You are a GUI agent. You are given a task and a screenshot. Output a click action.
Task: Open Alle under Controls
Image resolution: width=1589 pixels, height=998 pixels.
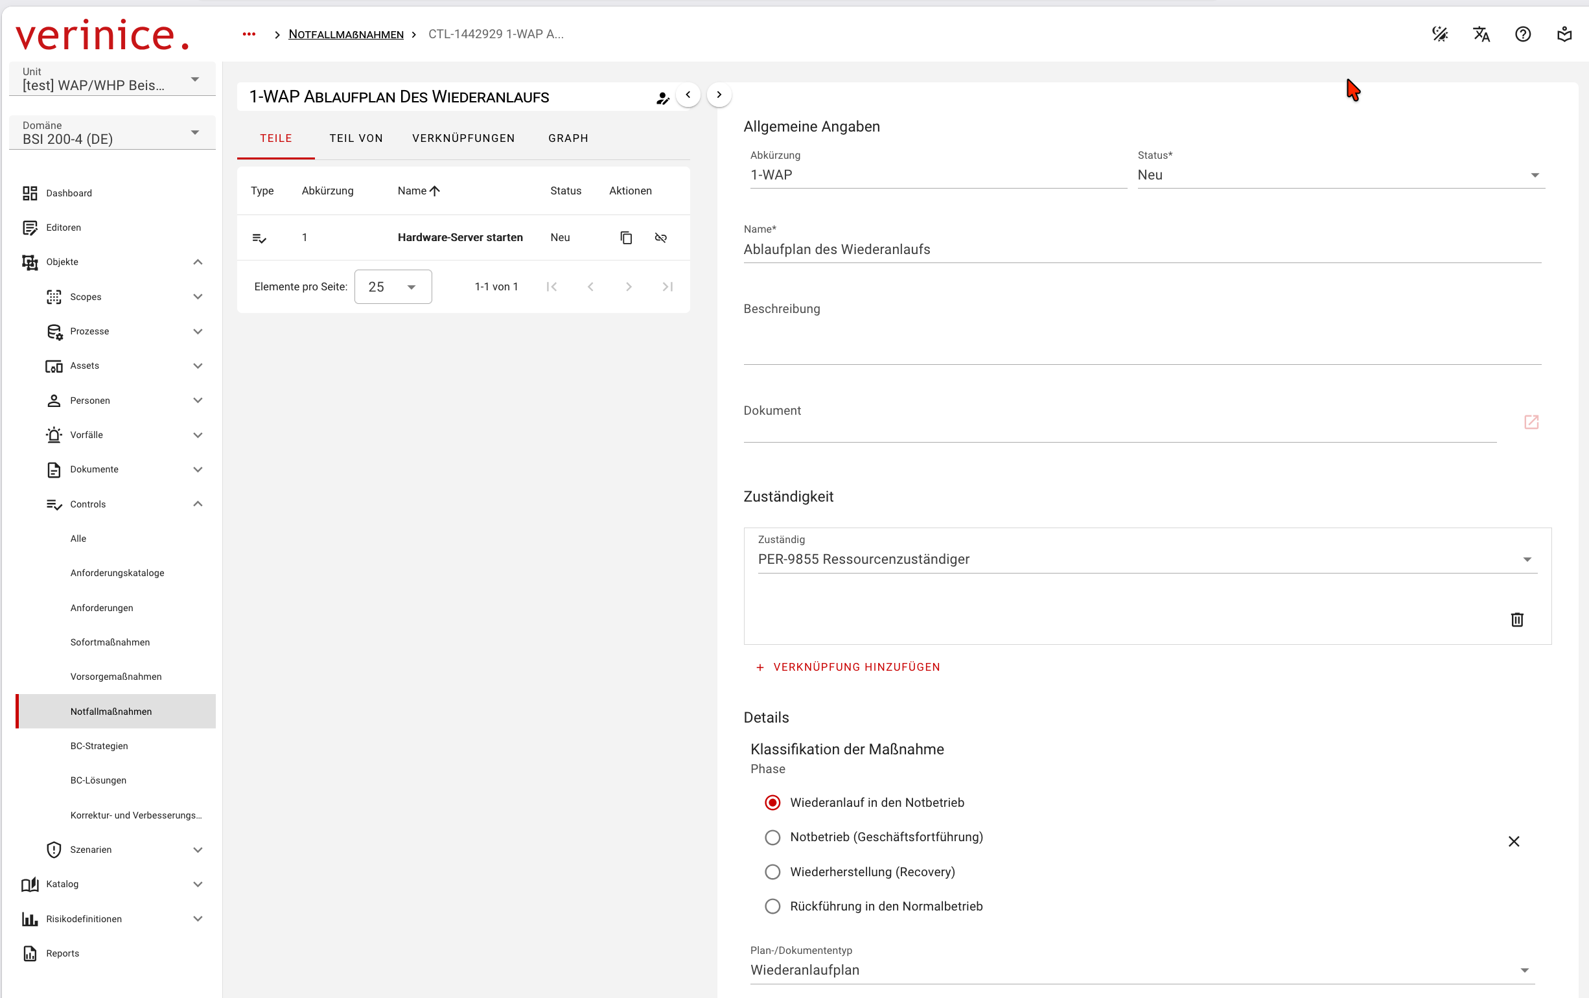tap(116, 539)
